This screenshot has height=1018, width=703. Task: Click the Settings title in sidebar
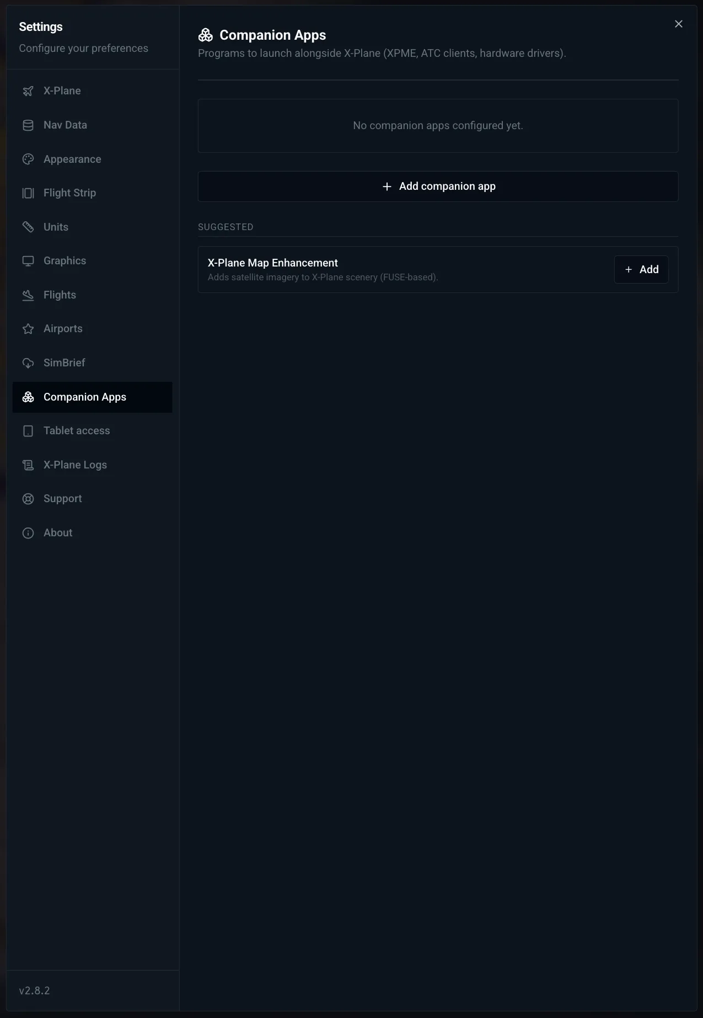click(x=41, y=27)
